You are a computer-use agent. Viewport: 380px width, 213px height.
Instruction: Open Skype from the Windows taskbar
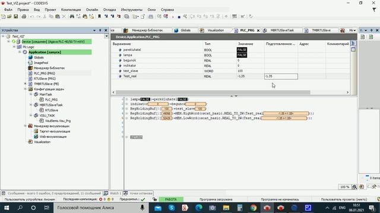coord(172,208)
